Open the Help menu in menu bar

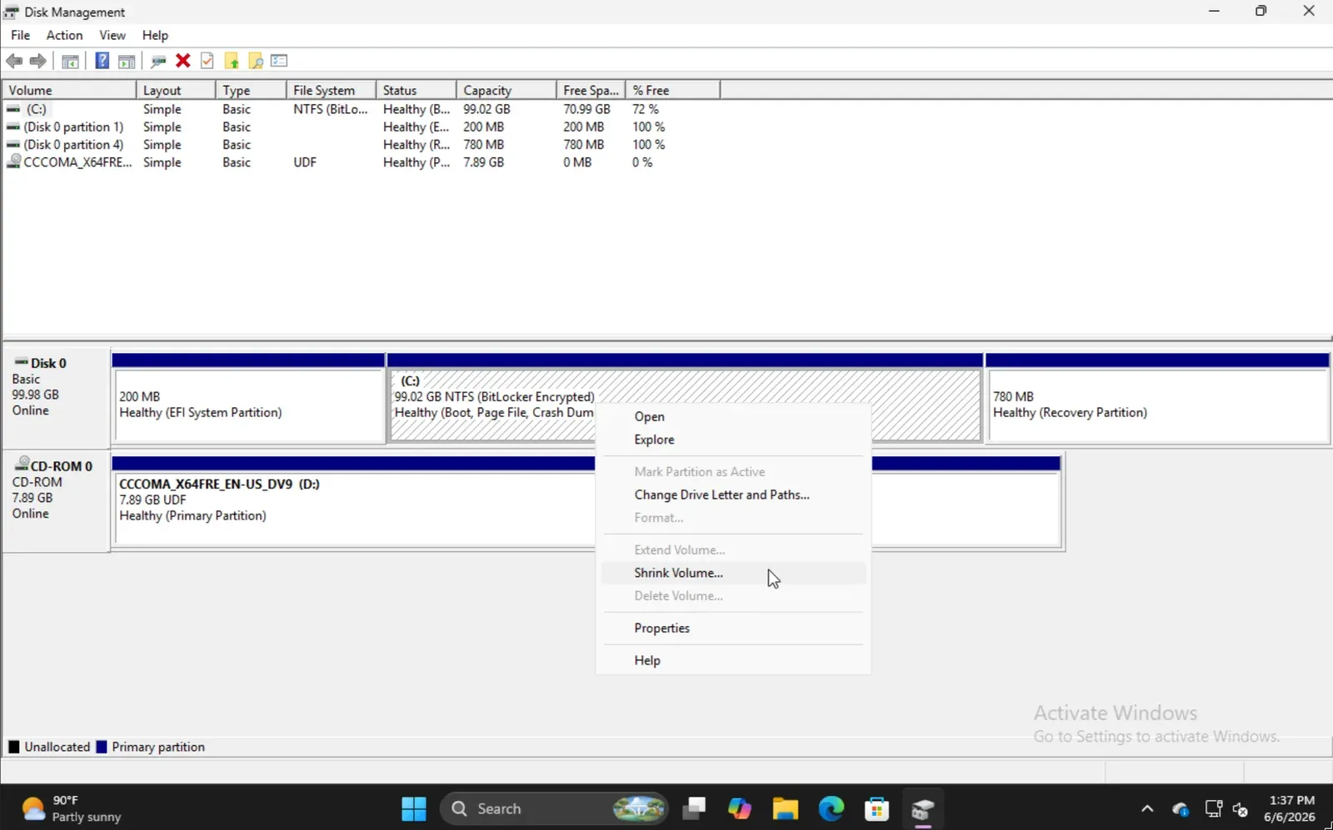click(x=155, y=35)
